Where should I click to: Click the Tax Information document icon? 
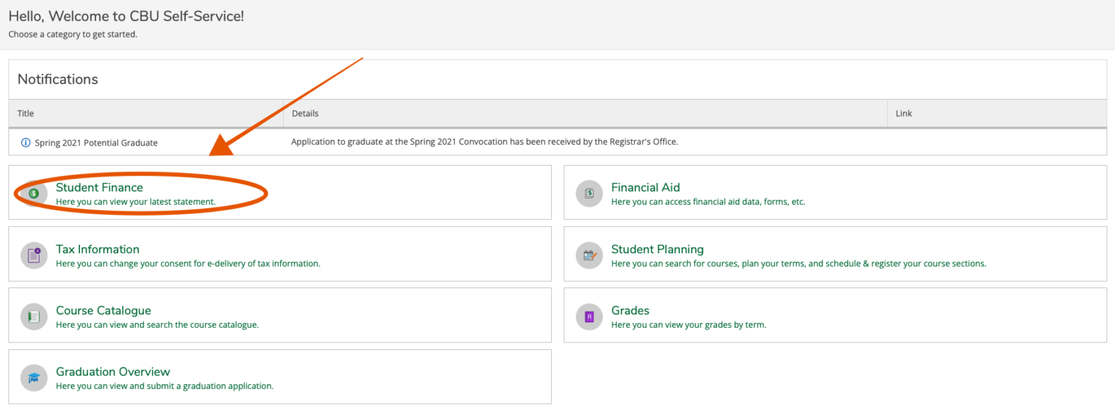coord(34,255)
